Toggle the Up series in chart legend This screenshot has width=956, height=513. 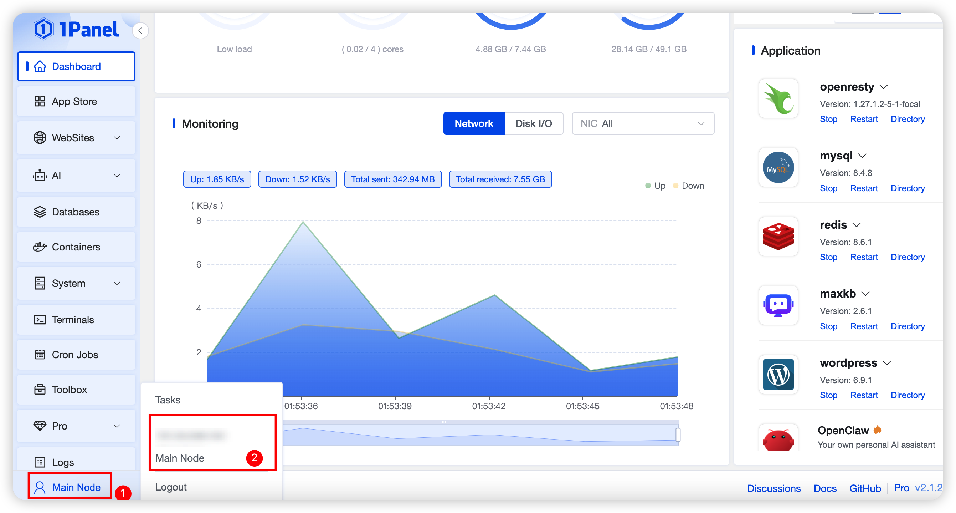click(656, 186)
